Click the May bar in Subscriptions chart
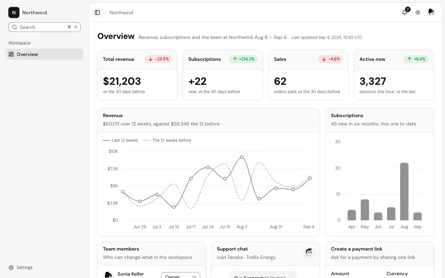Screen dimensions: 445x278 [365, 210]
